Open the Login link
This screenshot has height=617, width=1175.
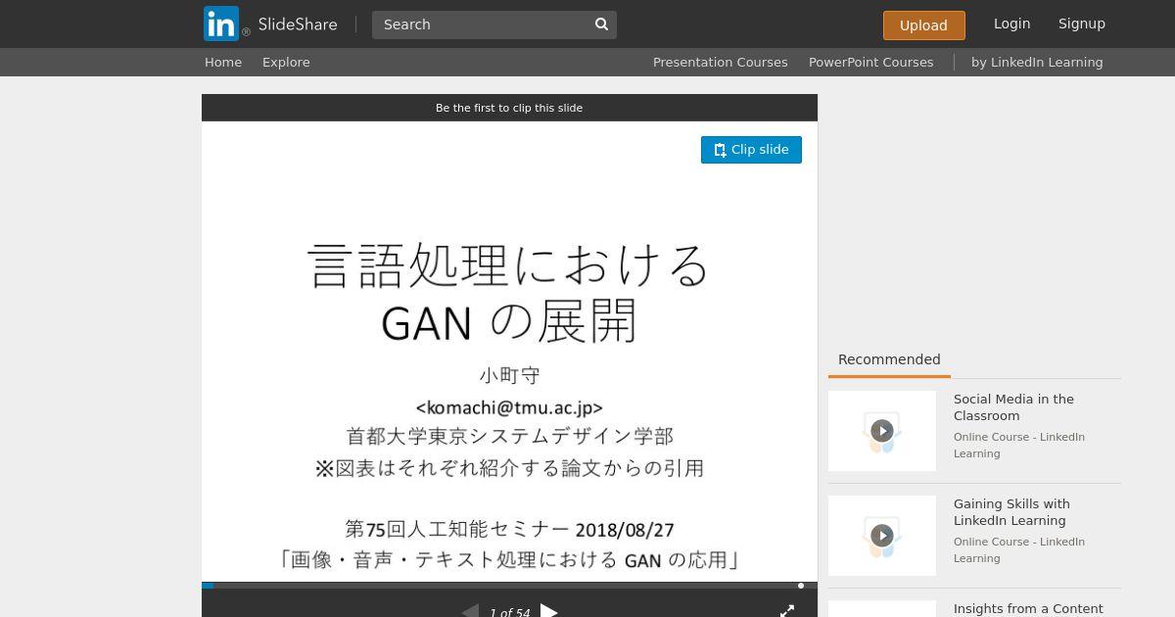(1011, 24)
